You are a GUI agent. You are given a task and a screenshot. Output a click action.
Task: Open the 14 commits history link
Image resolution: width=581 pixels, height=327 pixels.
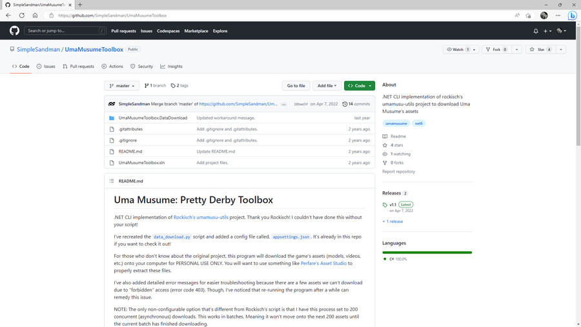[356, 104]
